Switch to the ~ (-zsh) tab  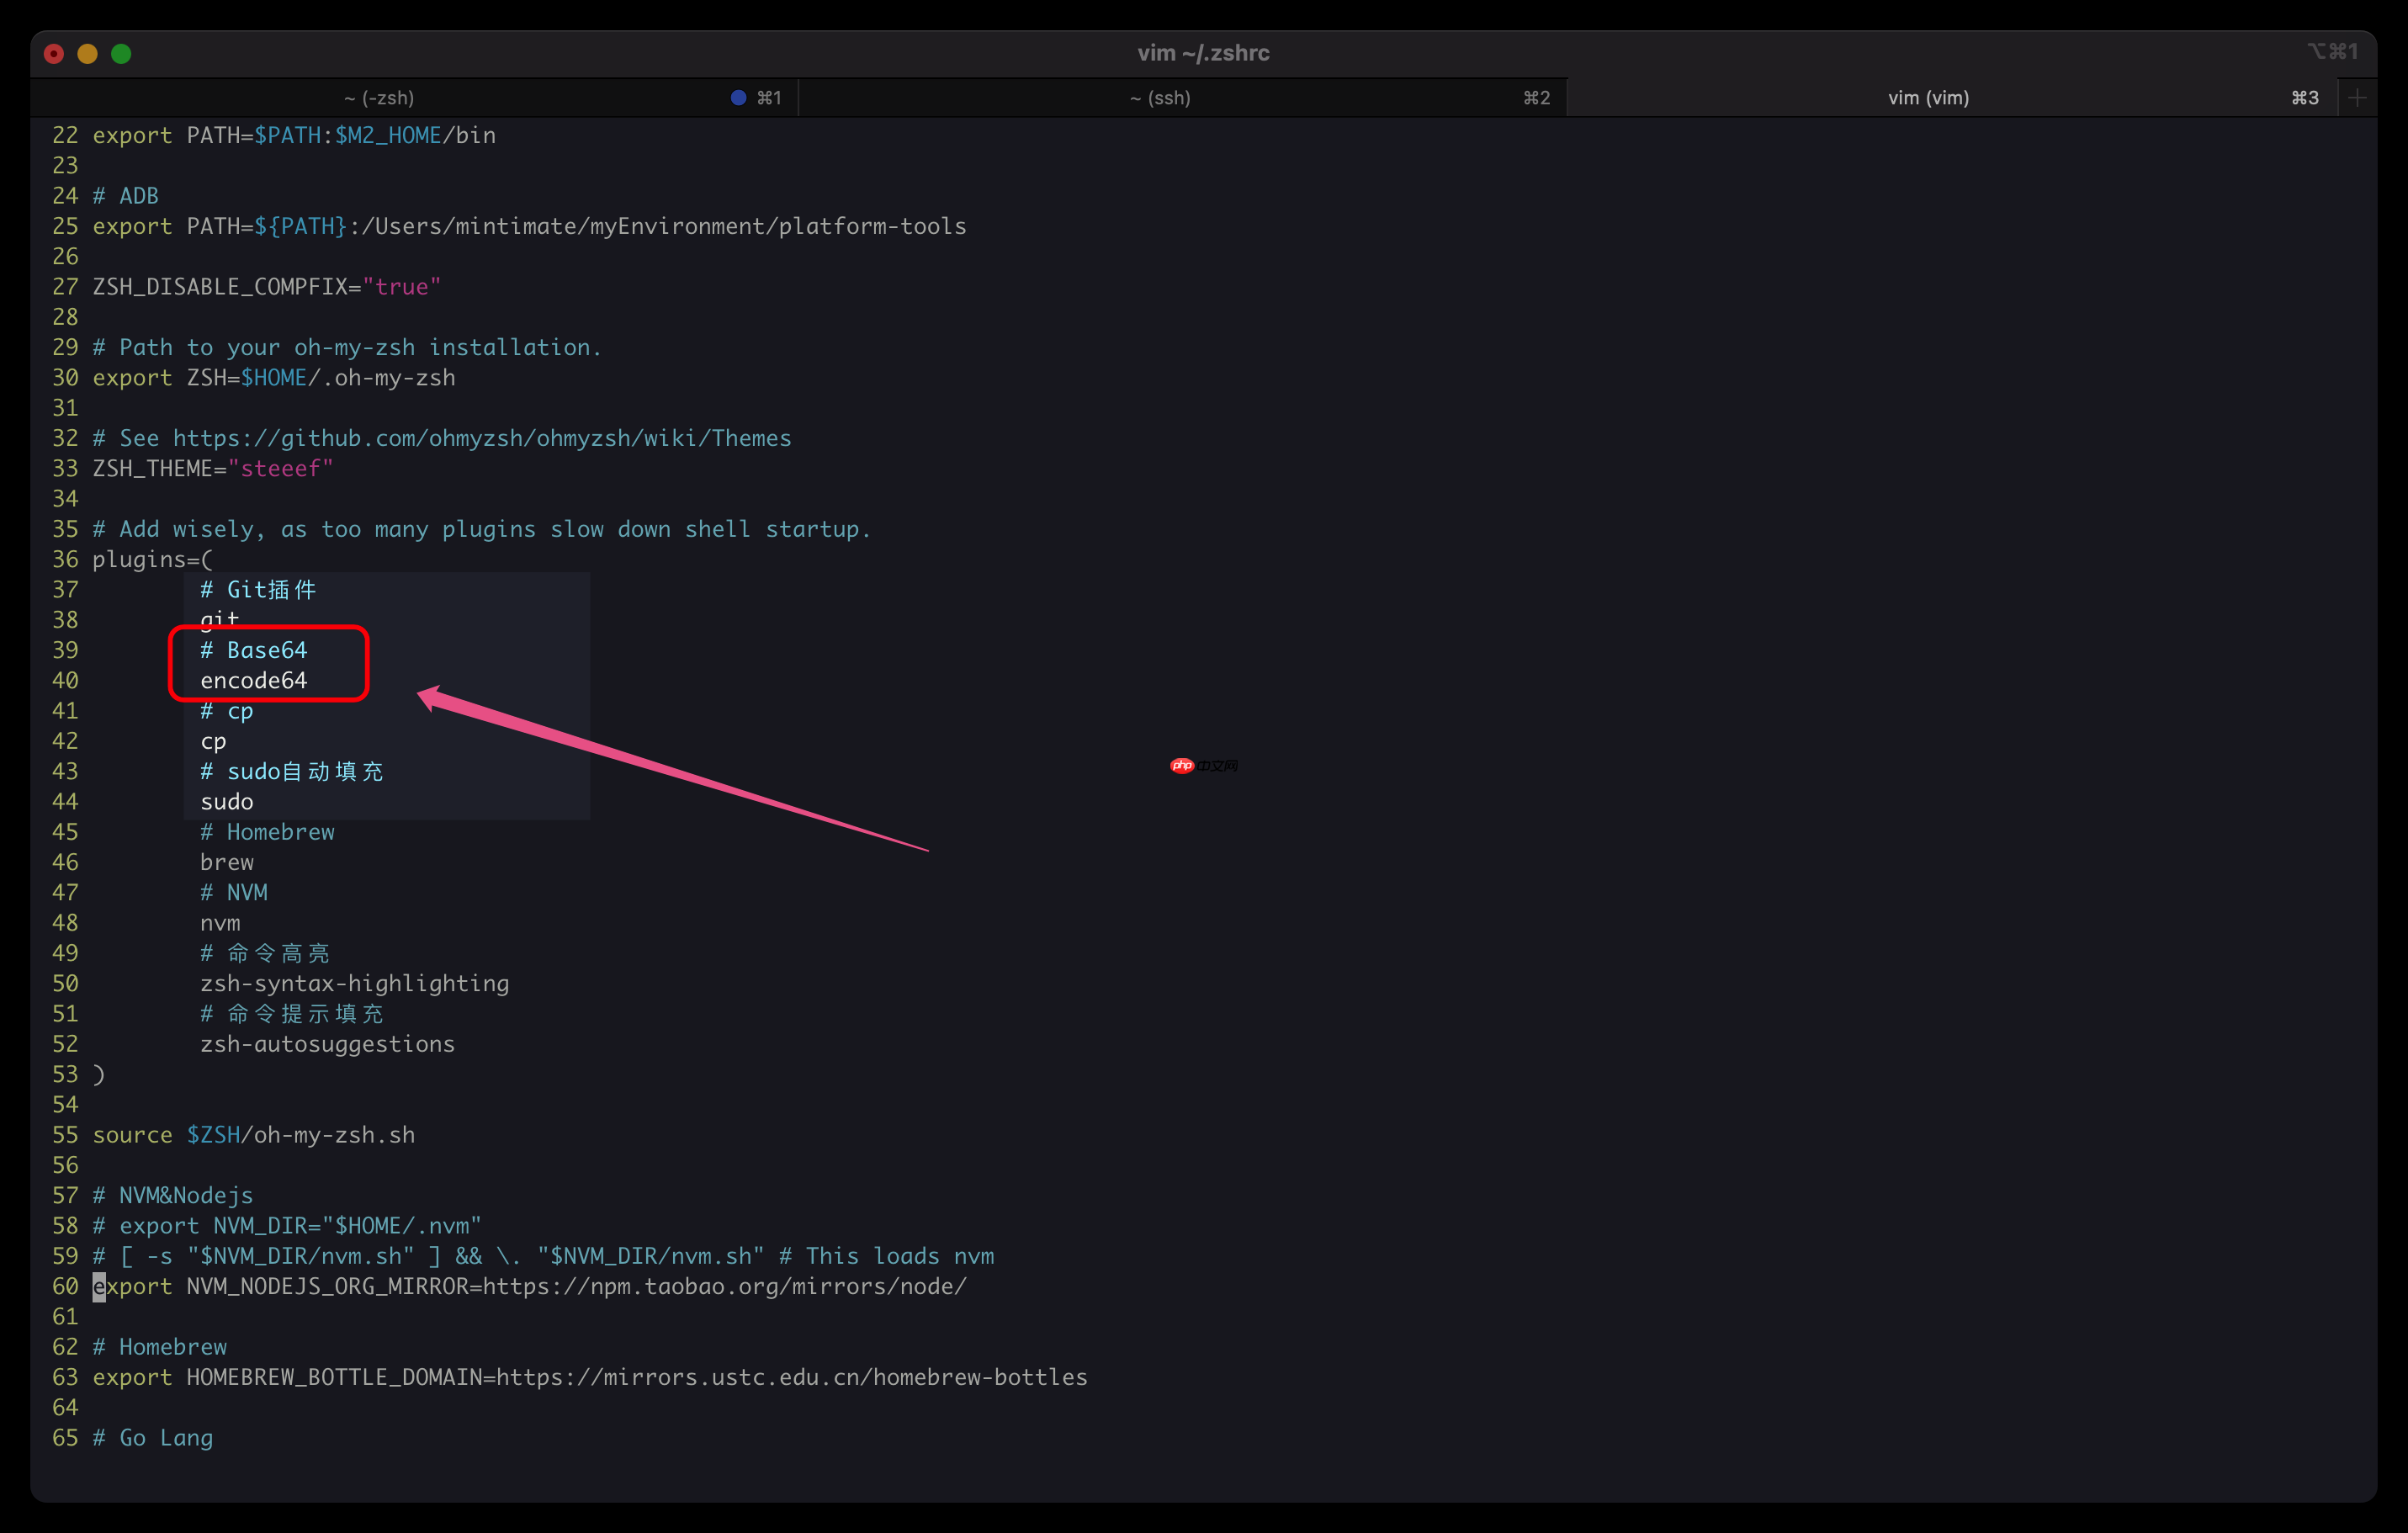[380, 97]
